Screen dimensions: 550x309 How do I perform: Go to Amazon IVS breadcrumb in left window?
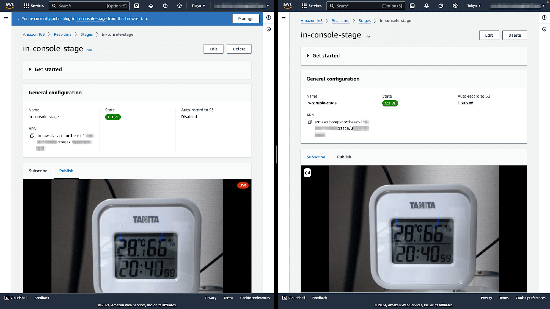point(34,34)
